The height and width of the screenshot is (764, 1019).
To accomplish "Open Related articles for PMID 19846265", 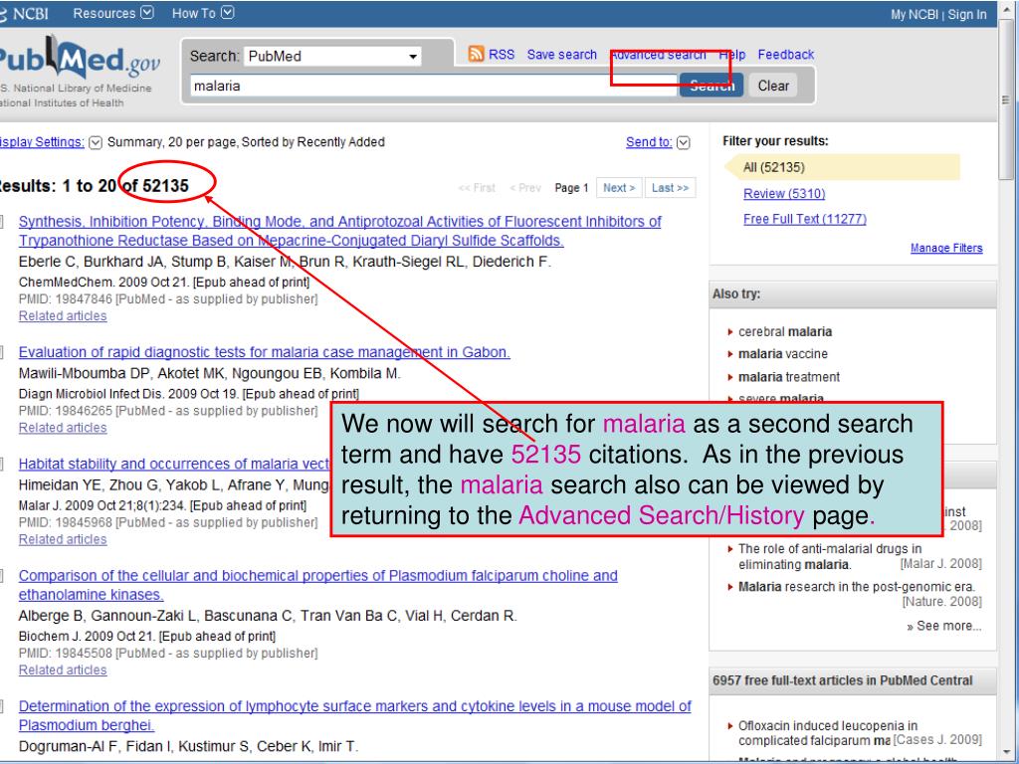I will (63, 428).
